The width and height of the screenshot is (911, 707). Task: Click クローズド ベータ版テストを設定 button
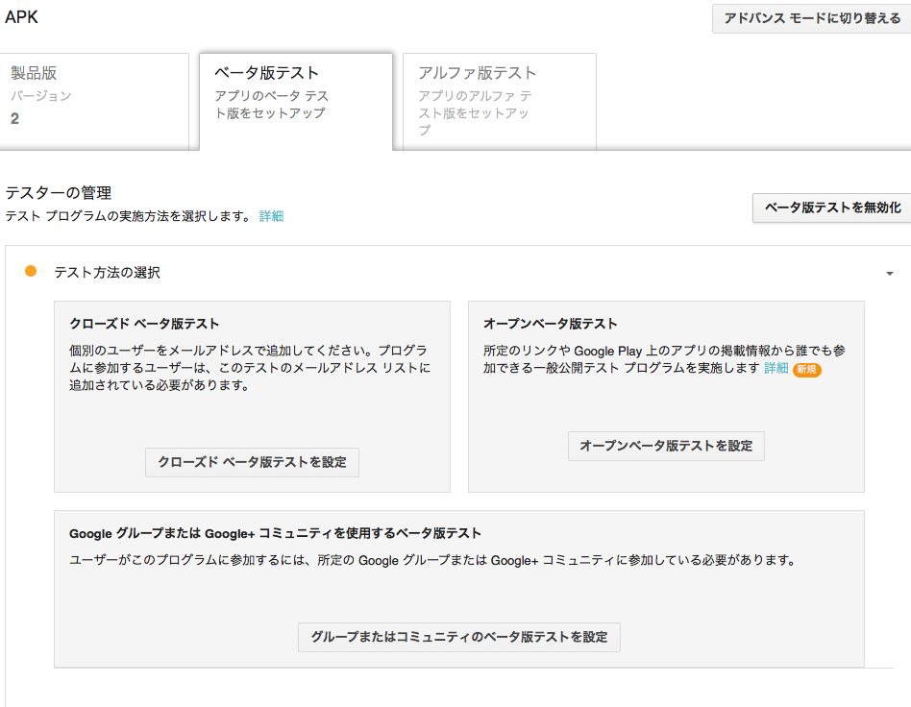tap(252, 462)
